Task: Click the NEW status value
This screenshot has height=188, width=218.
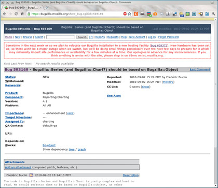Action: [x=46, y=77]
